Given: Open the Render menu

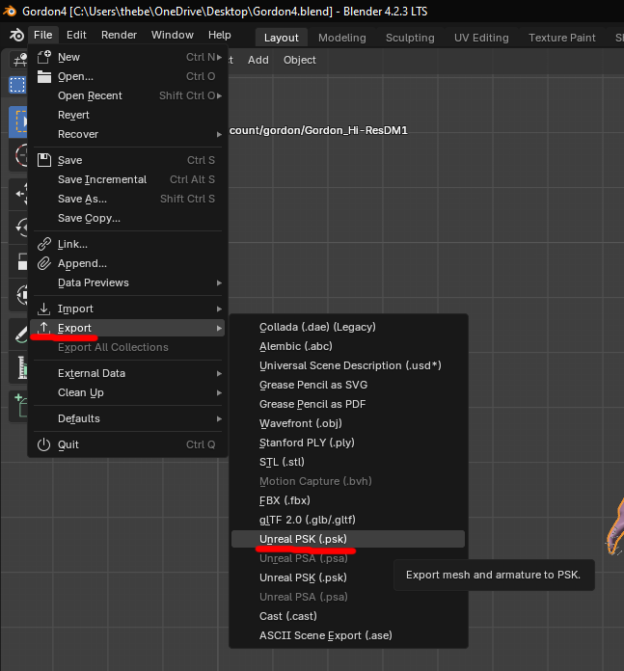Looking at the screenshot, I should coord(119,35).
